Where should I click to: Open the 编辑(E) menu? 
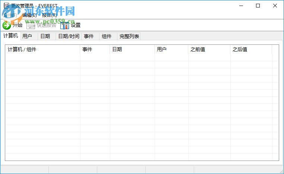pos(29,15)
